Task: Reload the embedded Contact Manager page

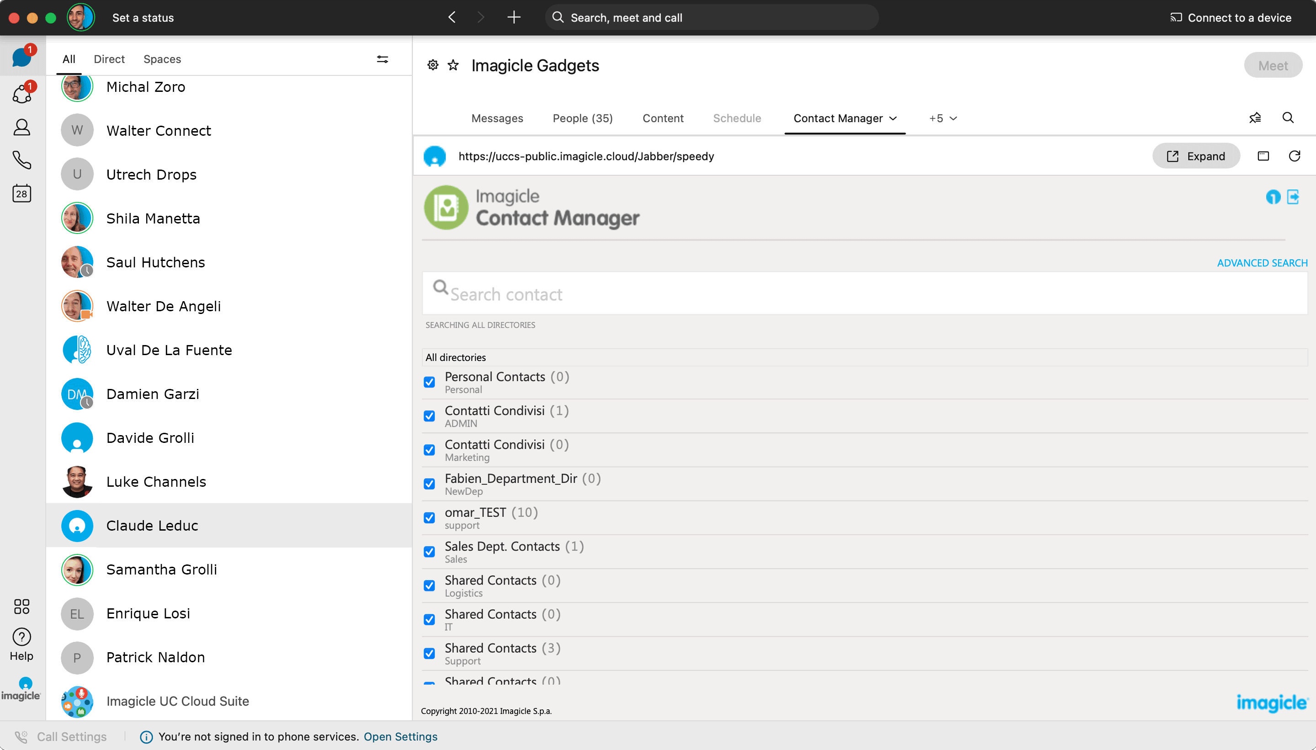Action: 1295,156
